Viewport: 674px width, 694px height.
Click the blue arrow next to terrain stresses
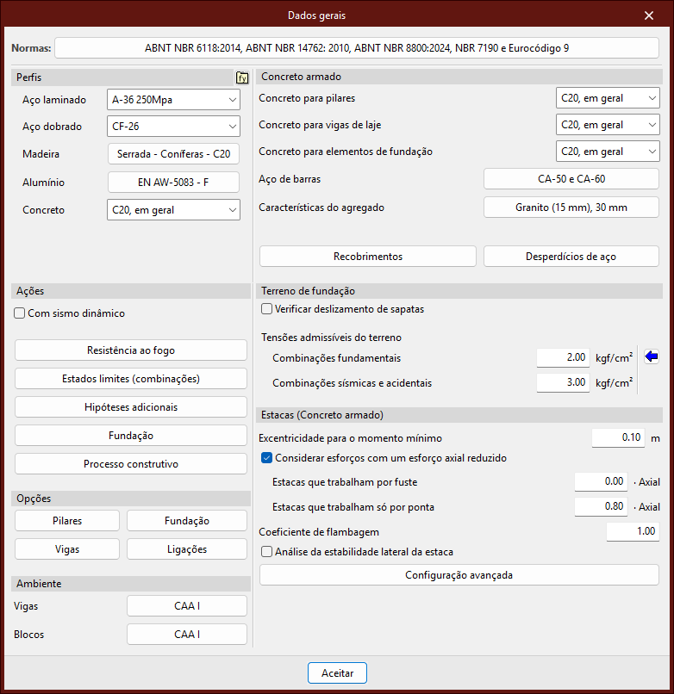click(x=651, y=357)
